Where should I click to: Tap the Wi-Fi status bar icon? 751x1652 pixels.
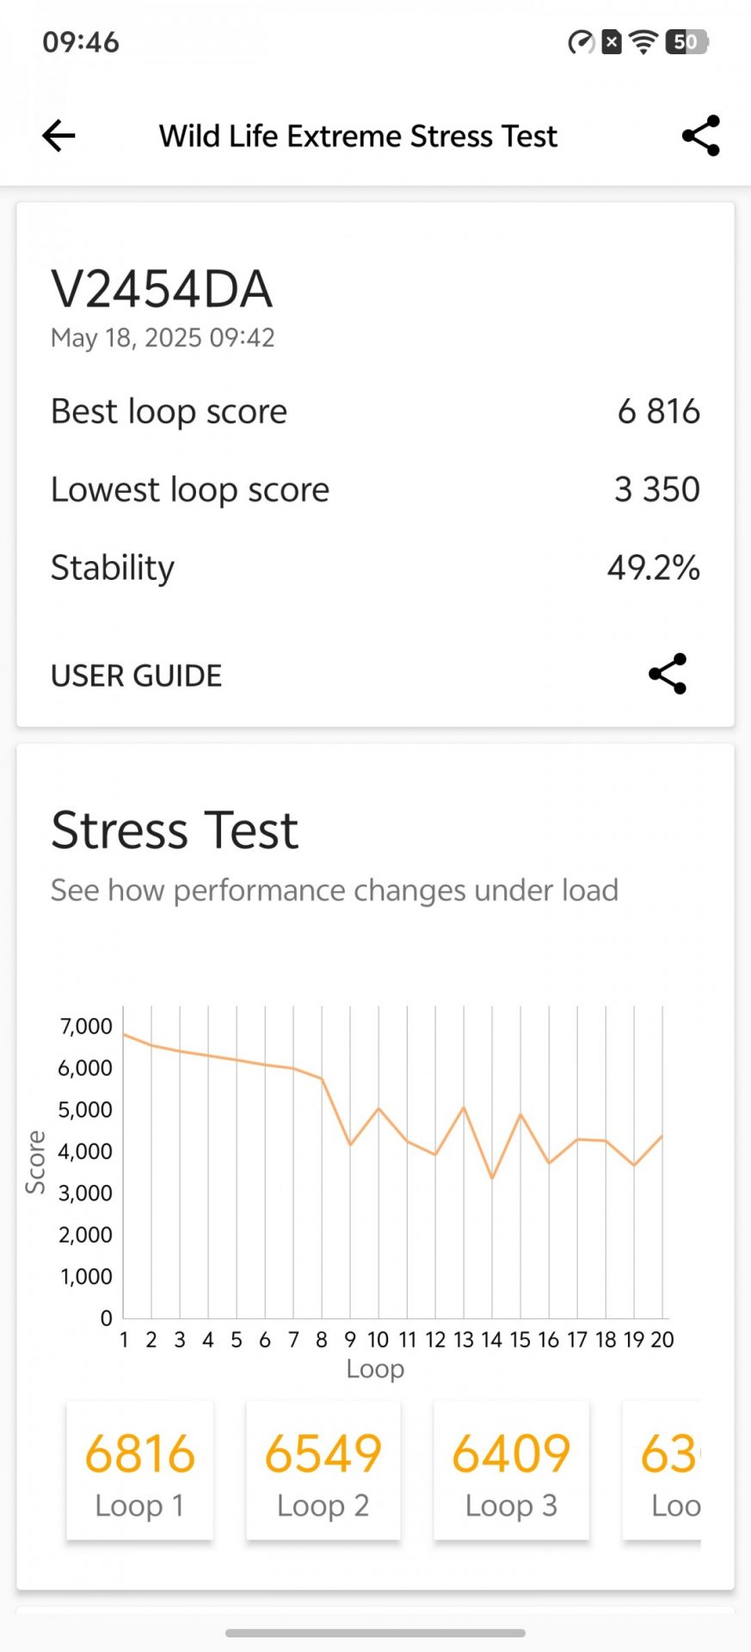click(643, 42)
